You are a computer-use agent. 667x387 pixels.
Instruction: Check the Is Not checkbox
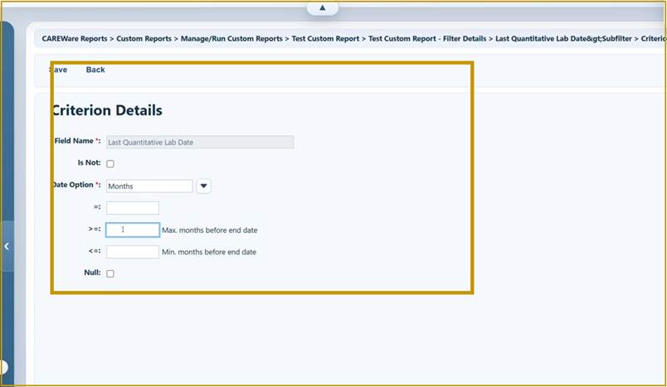110,163
